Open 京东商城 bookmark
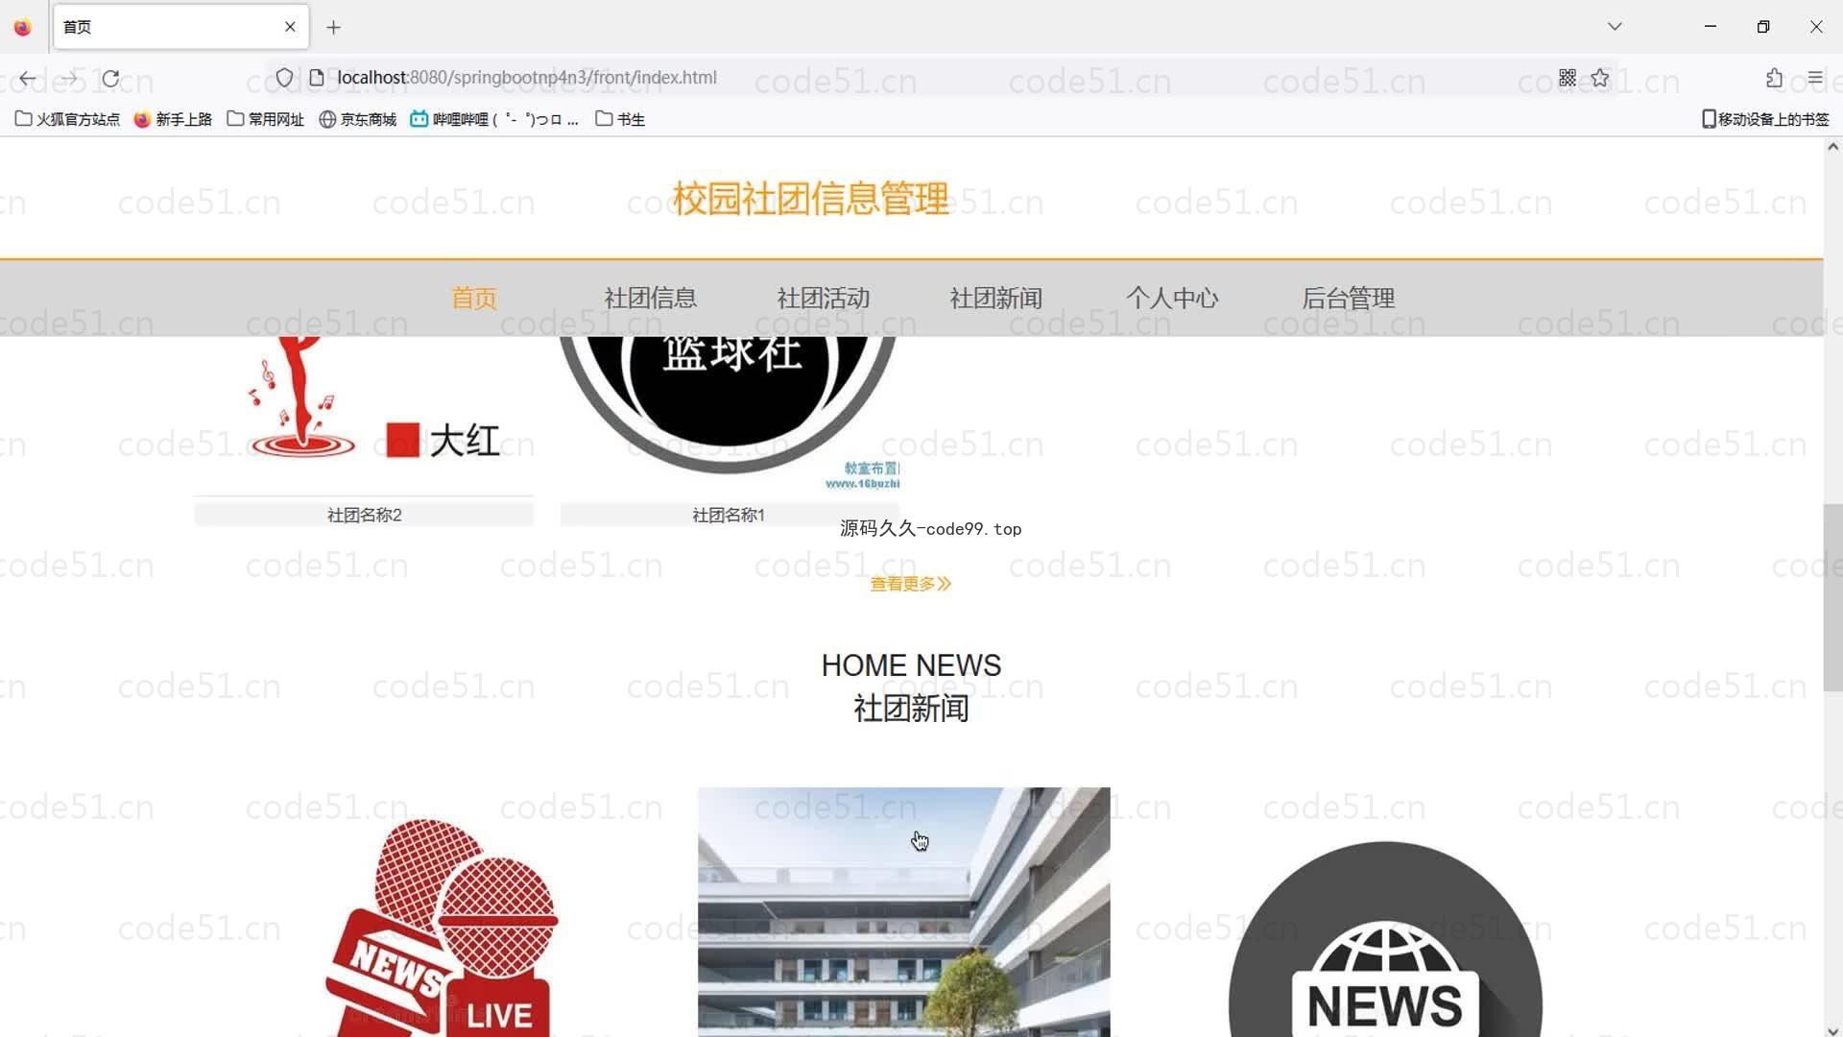The image size is (1843, 1037). (357, 119)
